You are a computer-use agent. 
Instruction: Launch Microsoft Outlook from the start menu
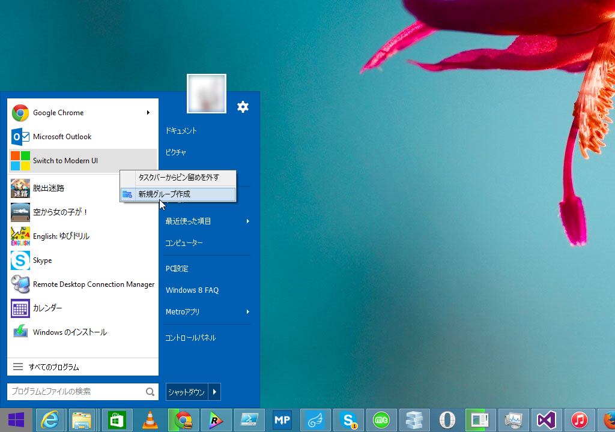pos(82,137)
